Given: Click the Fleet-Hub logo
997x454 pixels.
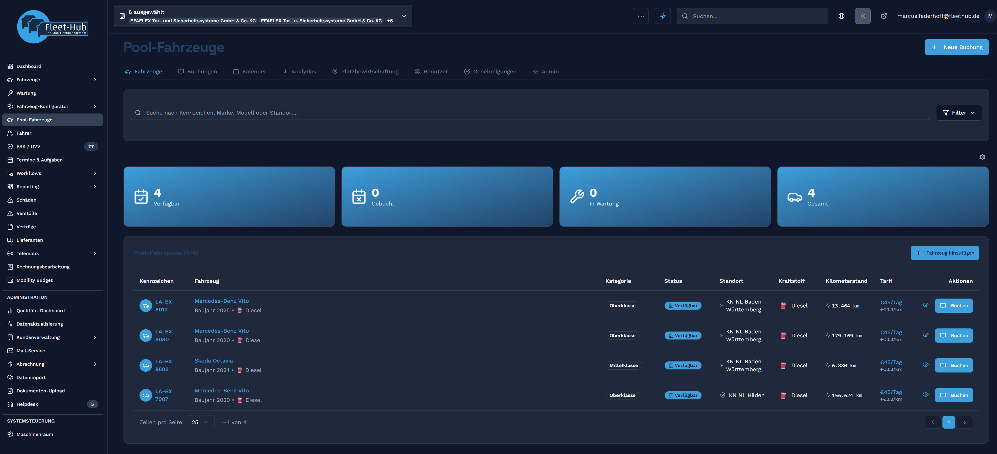Looking at the screenshot, I should click(53, 27).
